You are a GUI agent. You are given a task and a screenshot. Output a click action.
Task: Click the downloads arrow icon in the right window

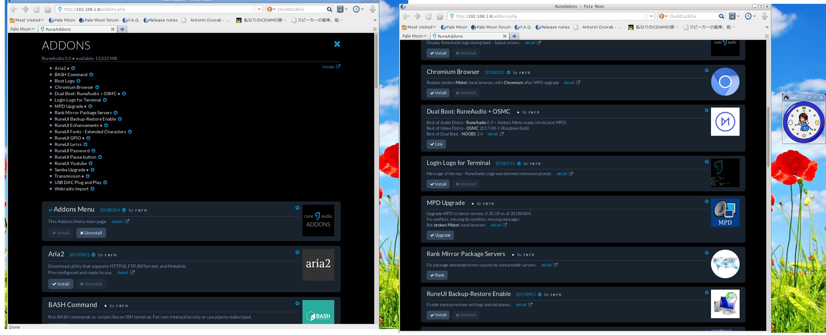coord(764,16)
